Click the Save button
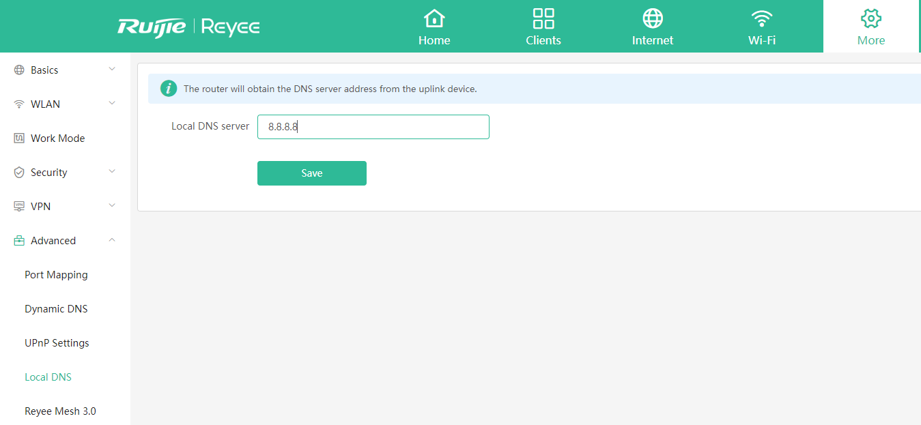921x425 pixels. pos(312,173)
